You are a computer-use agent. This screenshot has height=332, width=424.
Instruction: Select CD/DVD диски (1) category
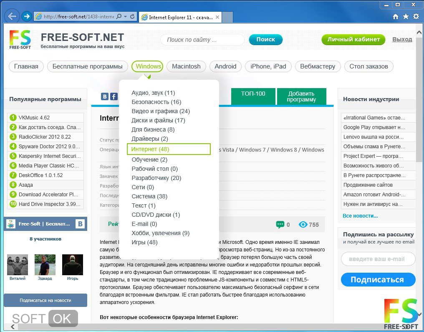coord(156,215)
